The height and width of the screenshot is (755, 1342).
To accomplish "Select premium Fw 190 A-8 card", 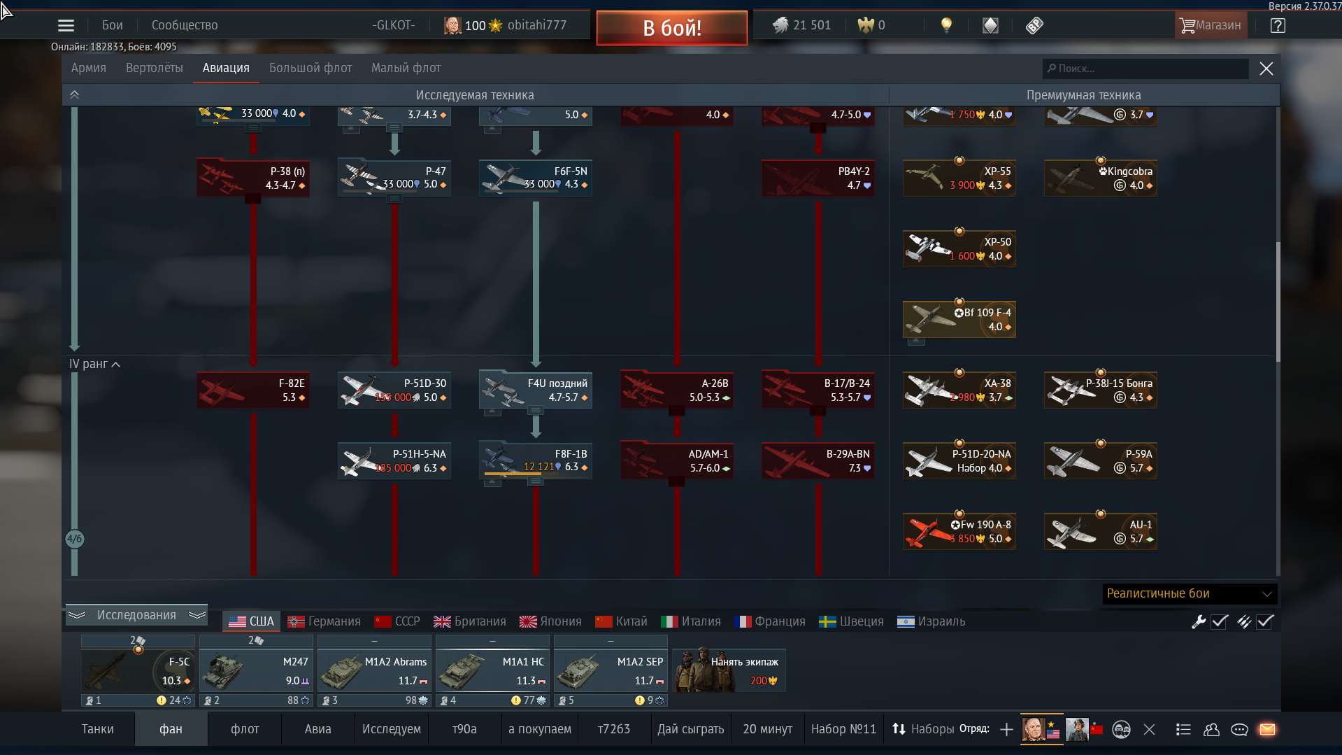I will tap(959, 531).
